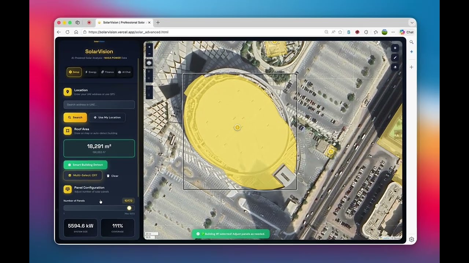469x263 pixels.
Task: Toggle Multi-Select OFF button
Action: point(83,175)
